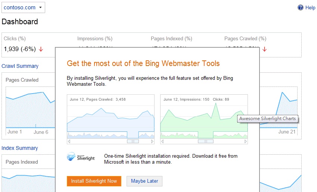Screen dimensions: 317x192
Task: Choose Maybe Later
Action: coord(144,181)
